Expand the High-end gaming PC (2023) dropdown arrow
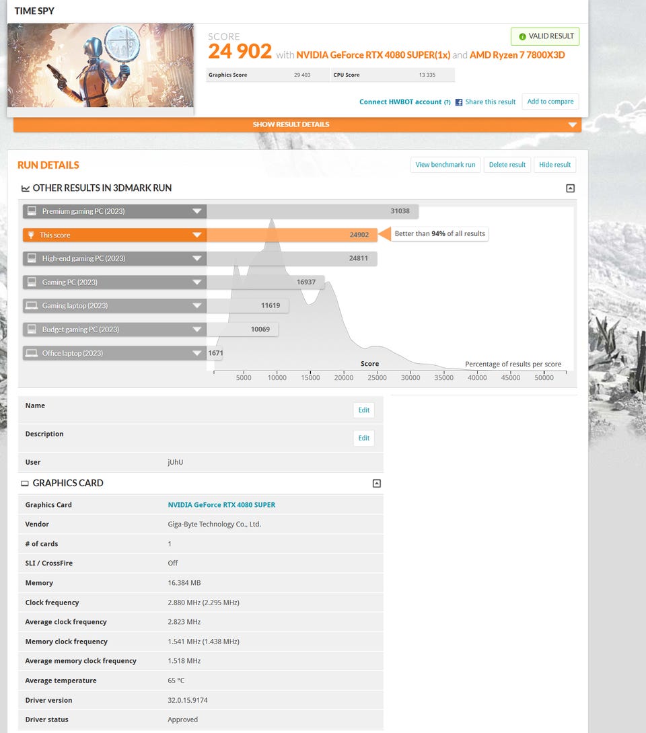 (197, 258)
